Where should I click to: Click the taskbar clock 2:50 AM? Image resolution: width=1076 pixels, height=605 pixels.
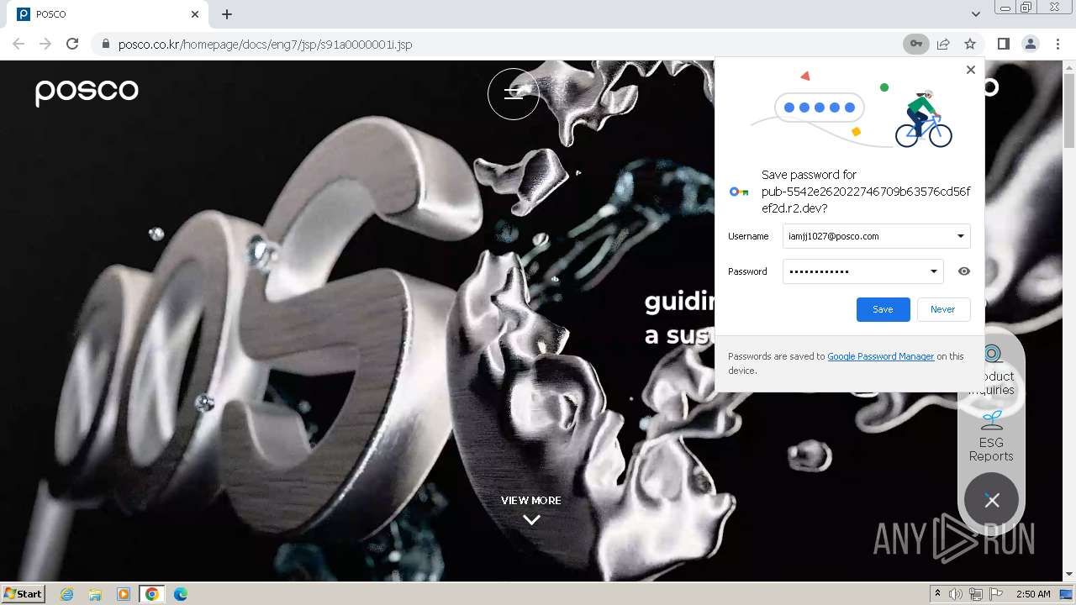tap(1033, 594)
